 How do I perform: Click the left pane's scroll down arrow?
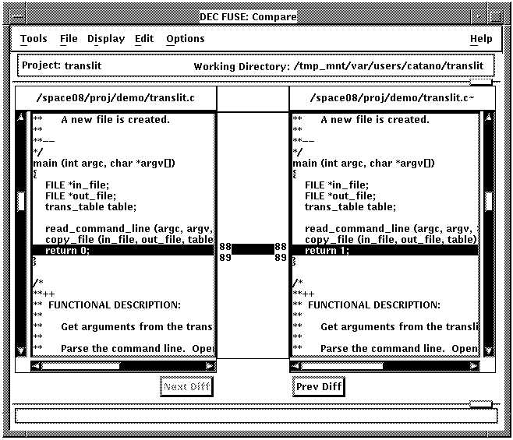(x=22, y=350)
